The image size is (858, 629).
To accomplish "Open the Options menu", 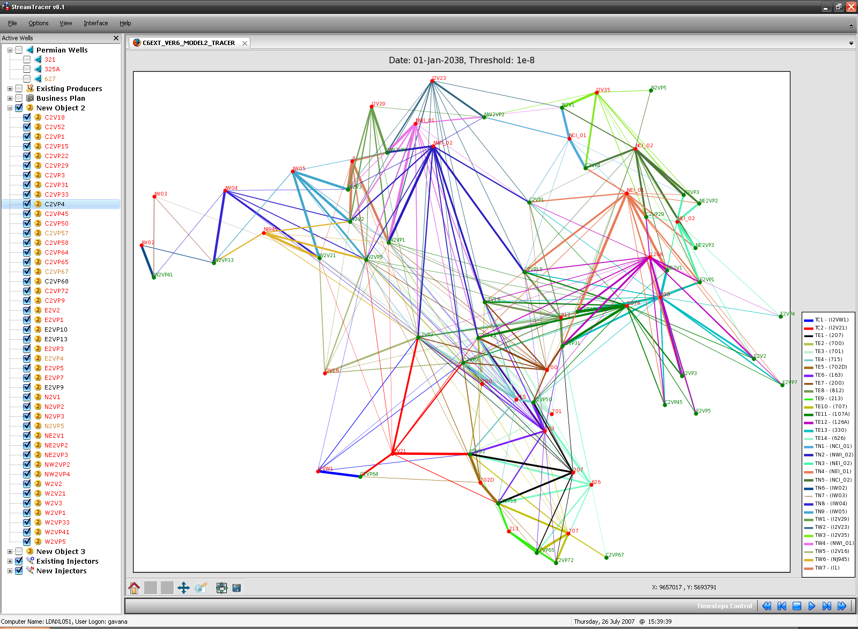I will [38, 23].
